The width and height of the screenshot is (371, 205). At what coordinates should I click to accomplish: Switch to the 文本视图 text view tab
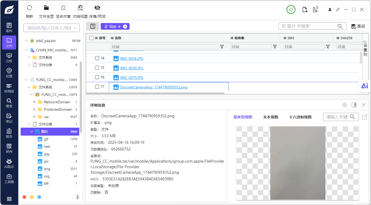(x=271, y=117)
